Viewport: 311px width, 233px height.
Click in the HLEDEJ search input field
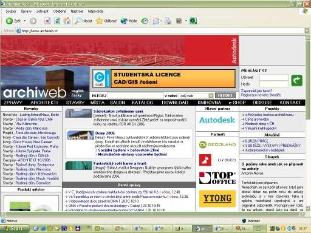[135, 95]
